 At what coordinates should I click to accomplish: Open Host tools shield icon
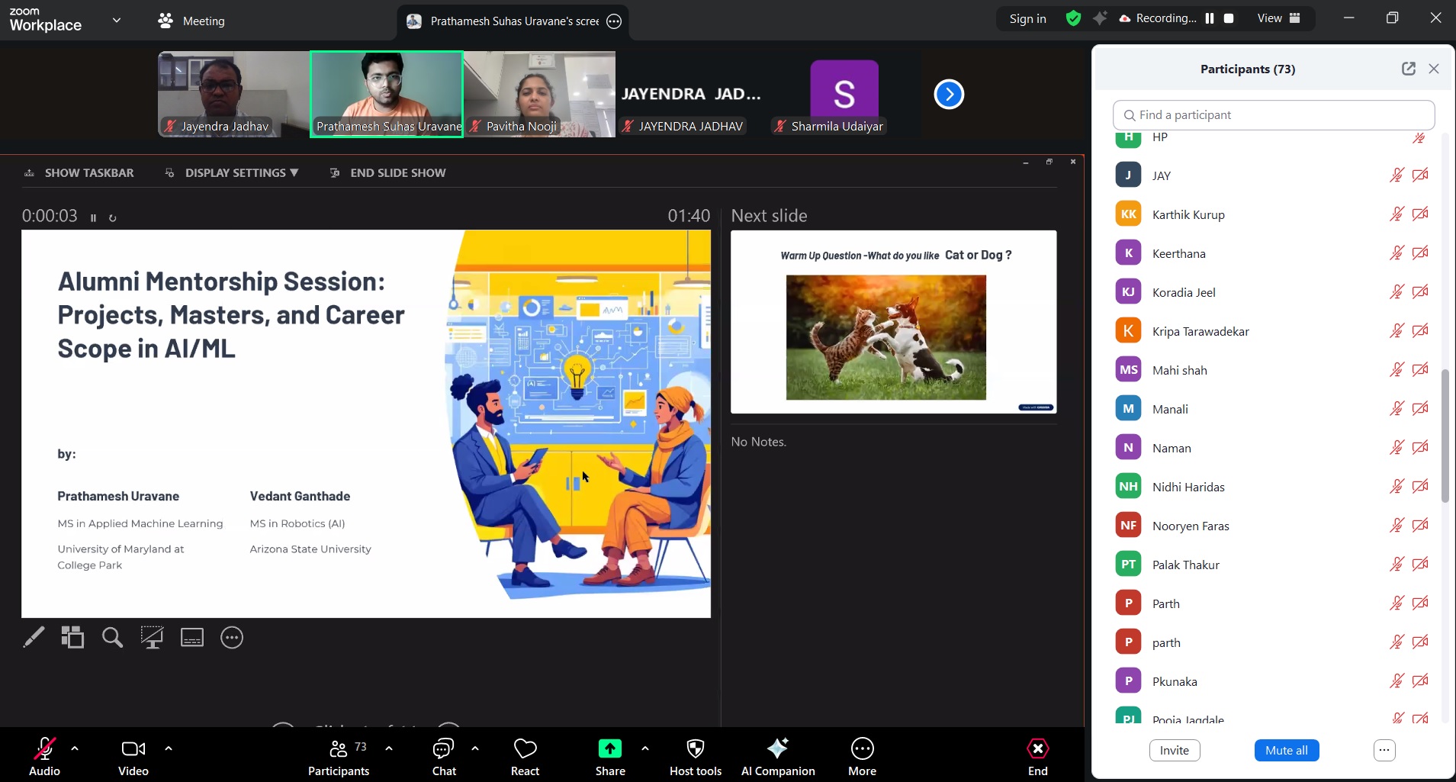point(695,749)
